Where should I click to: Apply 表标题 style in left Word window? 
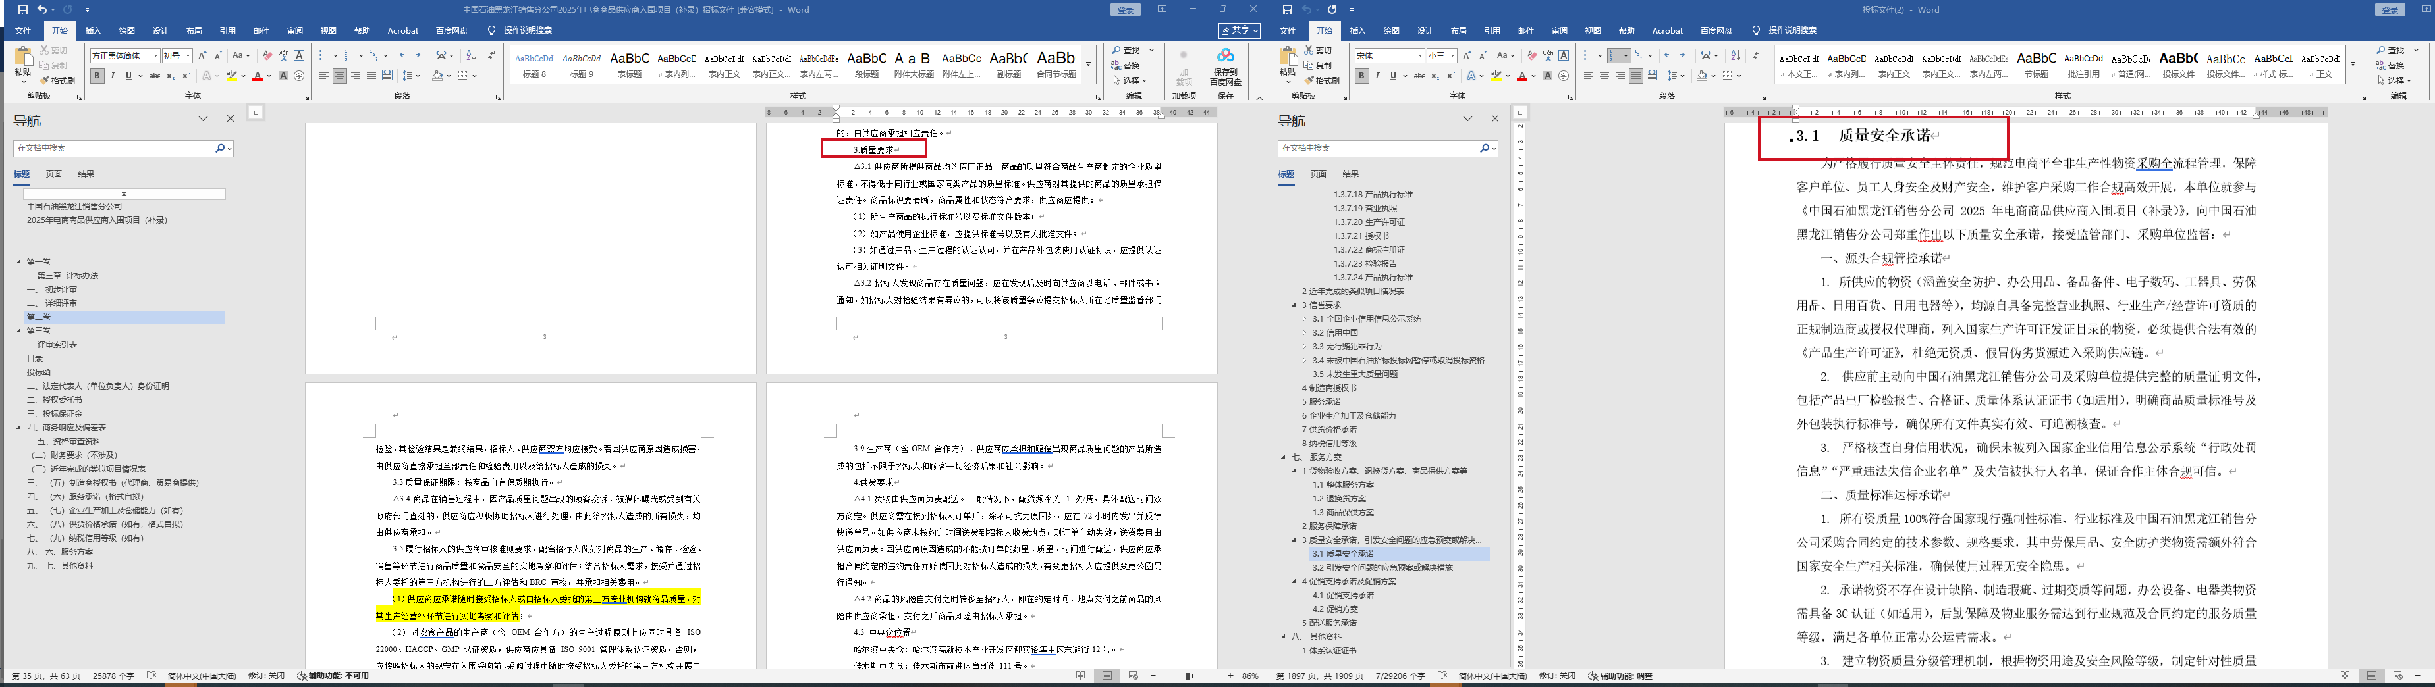tap(630, 64)
